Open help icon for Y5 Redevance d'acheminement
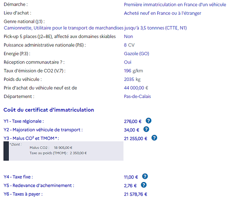234x200 pixels. click(x=144, y=185)
